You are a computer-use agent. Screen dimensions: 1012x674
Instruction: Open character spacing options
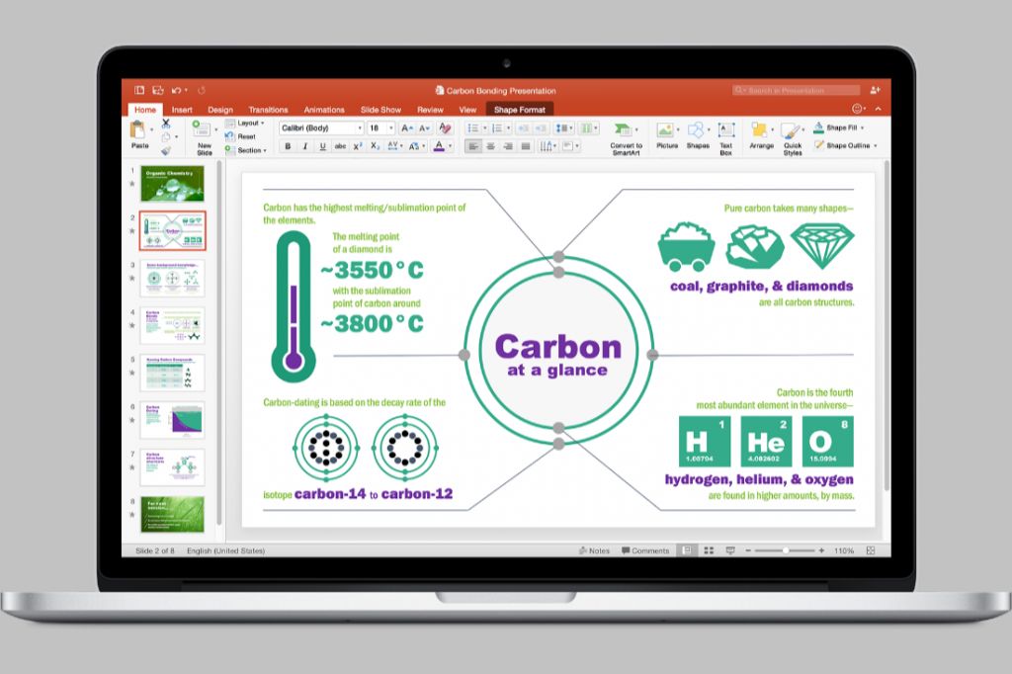click(x=394, y=146)
